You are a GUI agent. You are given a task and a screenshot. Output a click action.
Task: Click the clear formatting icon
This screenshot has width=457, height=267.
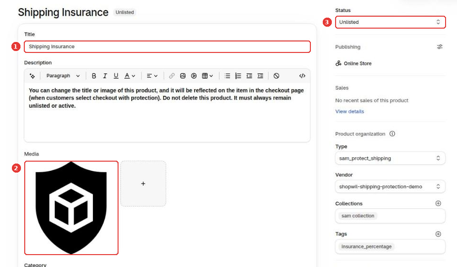(x=276, y=76)
